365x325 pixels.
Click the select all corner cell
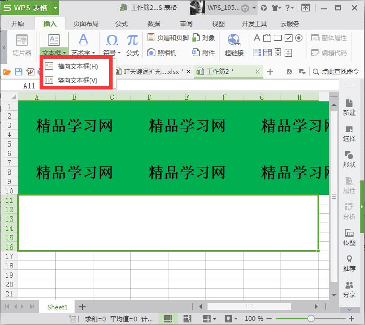point(10,97)
